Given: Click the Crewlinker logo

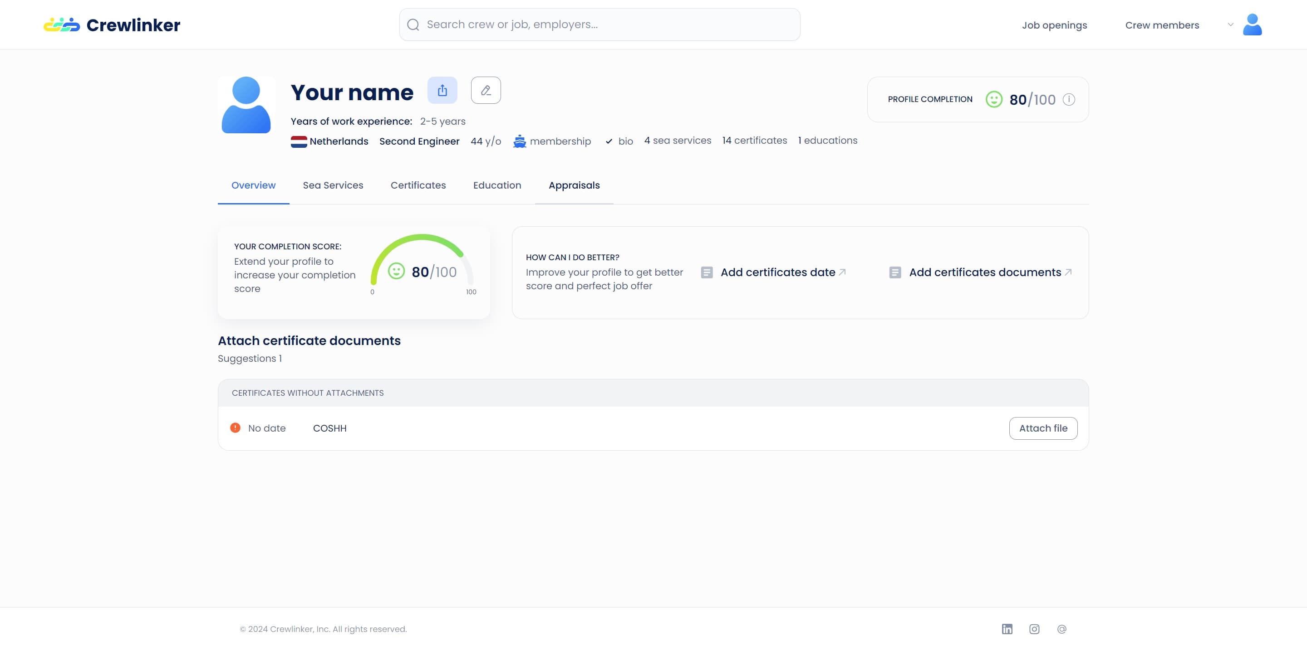Looking at the screenshot, I should point(112,25).
